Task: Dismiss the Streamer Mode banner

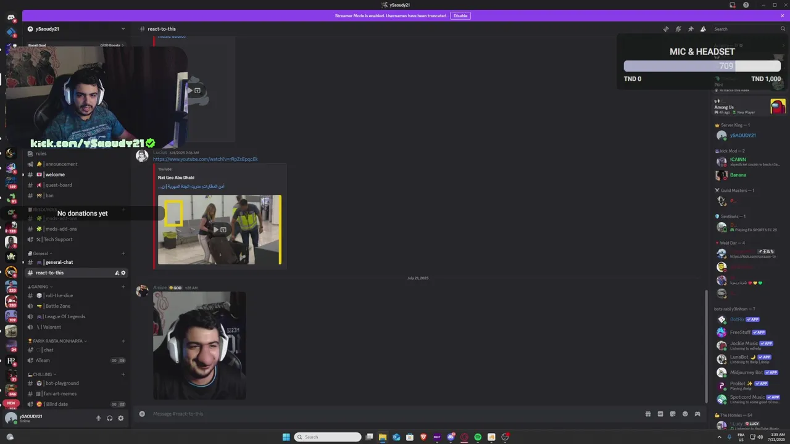Action: 783,15
